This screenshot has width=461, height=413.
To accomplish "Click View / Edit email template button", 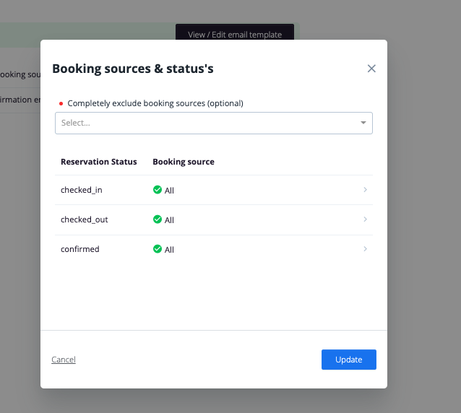I will click(235, 32).
